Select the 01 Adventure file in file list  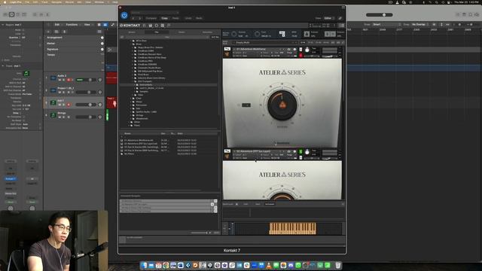point(139,141)
